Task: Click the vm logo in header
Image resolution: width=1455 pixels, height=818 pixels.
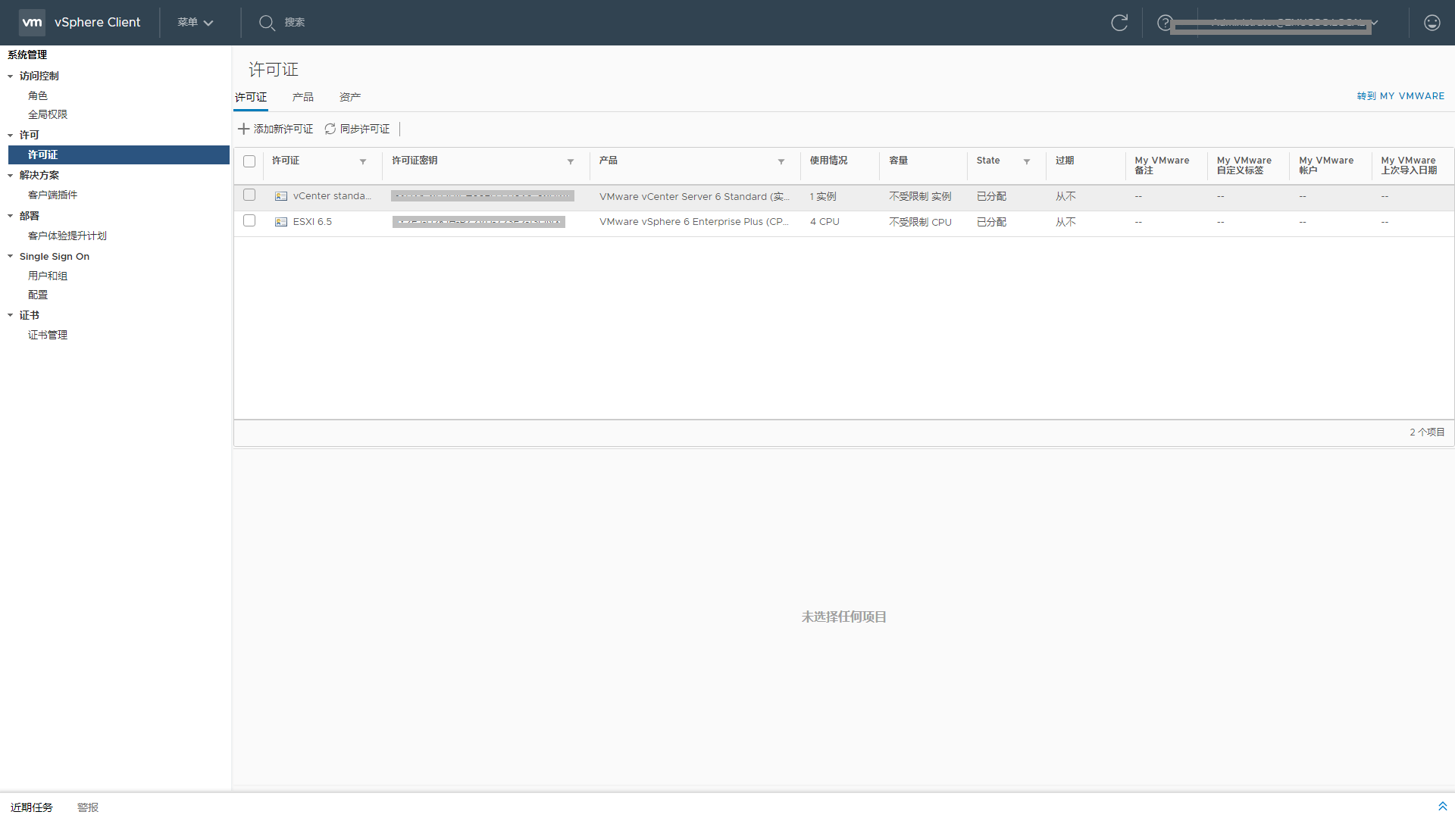Action: tap(32, 22)
